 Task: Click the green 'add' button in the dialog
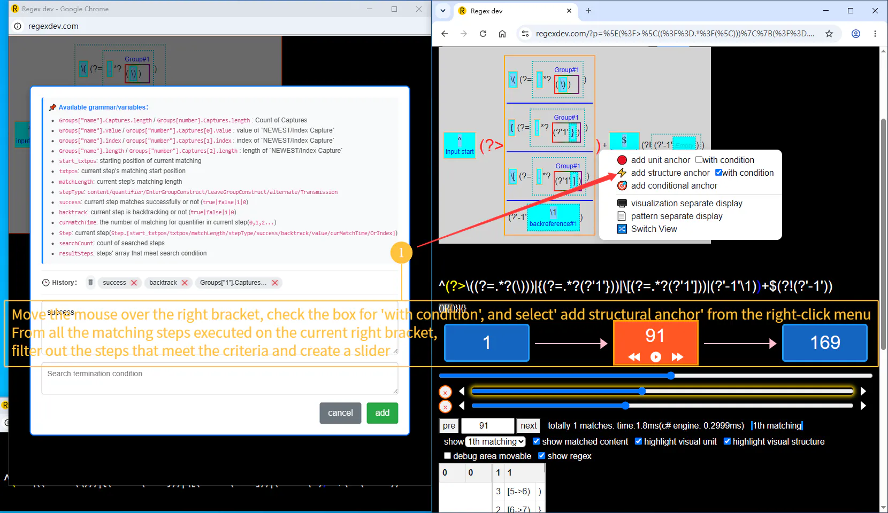[x=382, y=413]
